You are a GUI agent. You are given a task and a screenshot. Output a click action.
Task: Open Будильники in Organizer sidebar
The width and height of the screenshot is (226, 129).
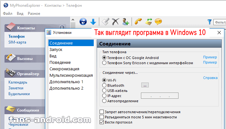click(x=19, y=94)
